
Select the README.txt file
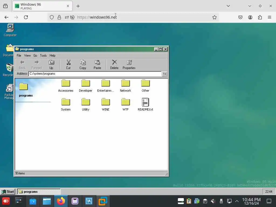145,104
